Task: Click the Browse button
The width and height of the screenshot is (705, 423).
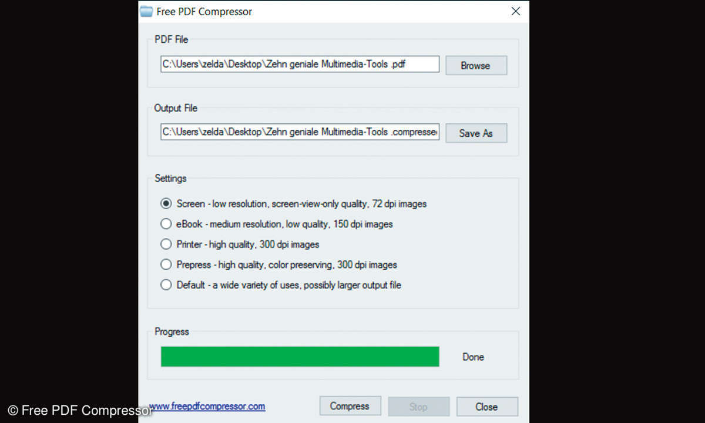Action: 476,65
